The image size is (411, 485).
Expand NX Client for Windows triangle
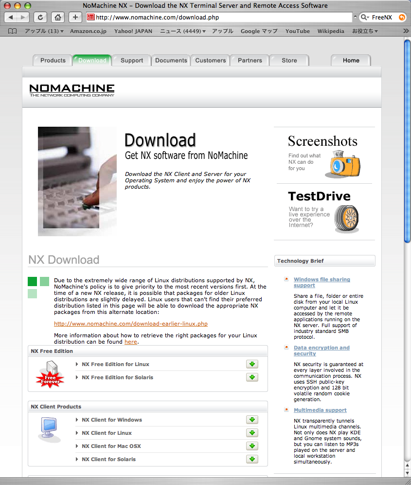click(77, 420)
